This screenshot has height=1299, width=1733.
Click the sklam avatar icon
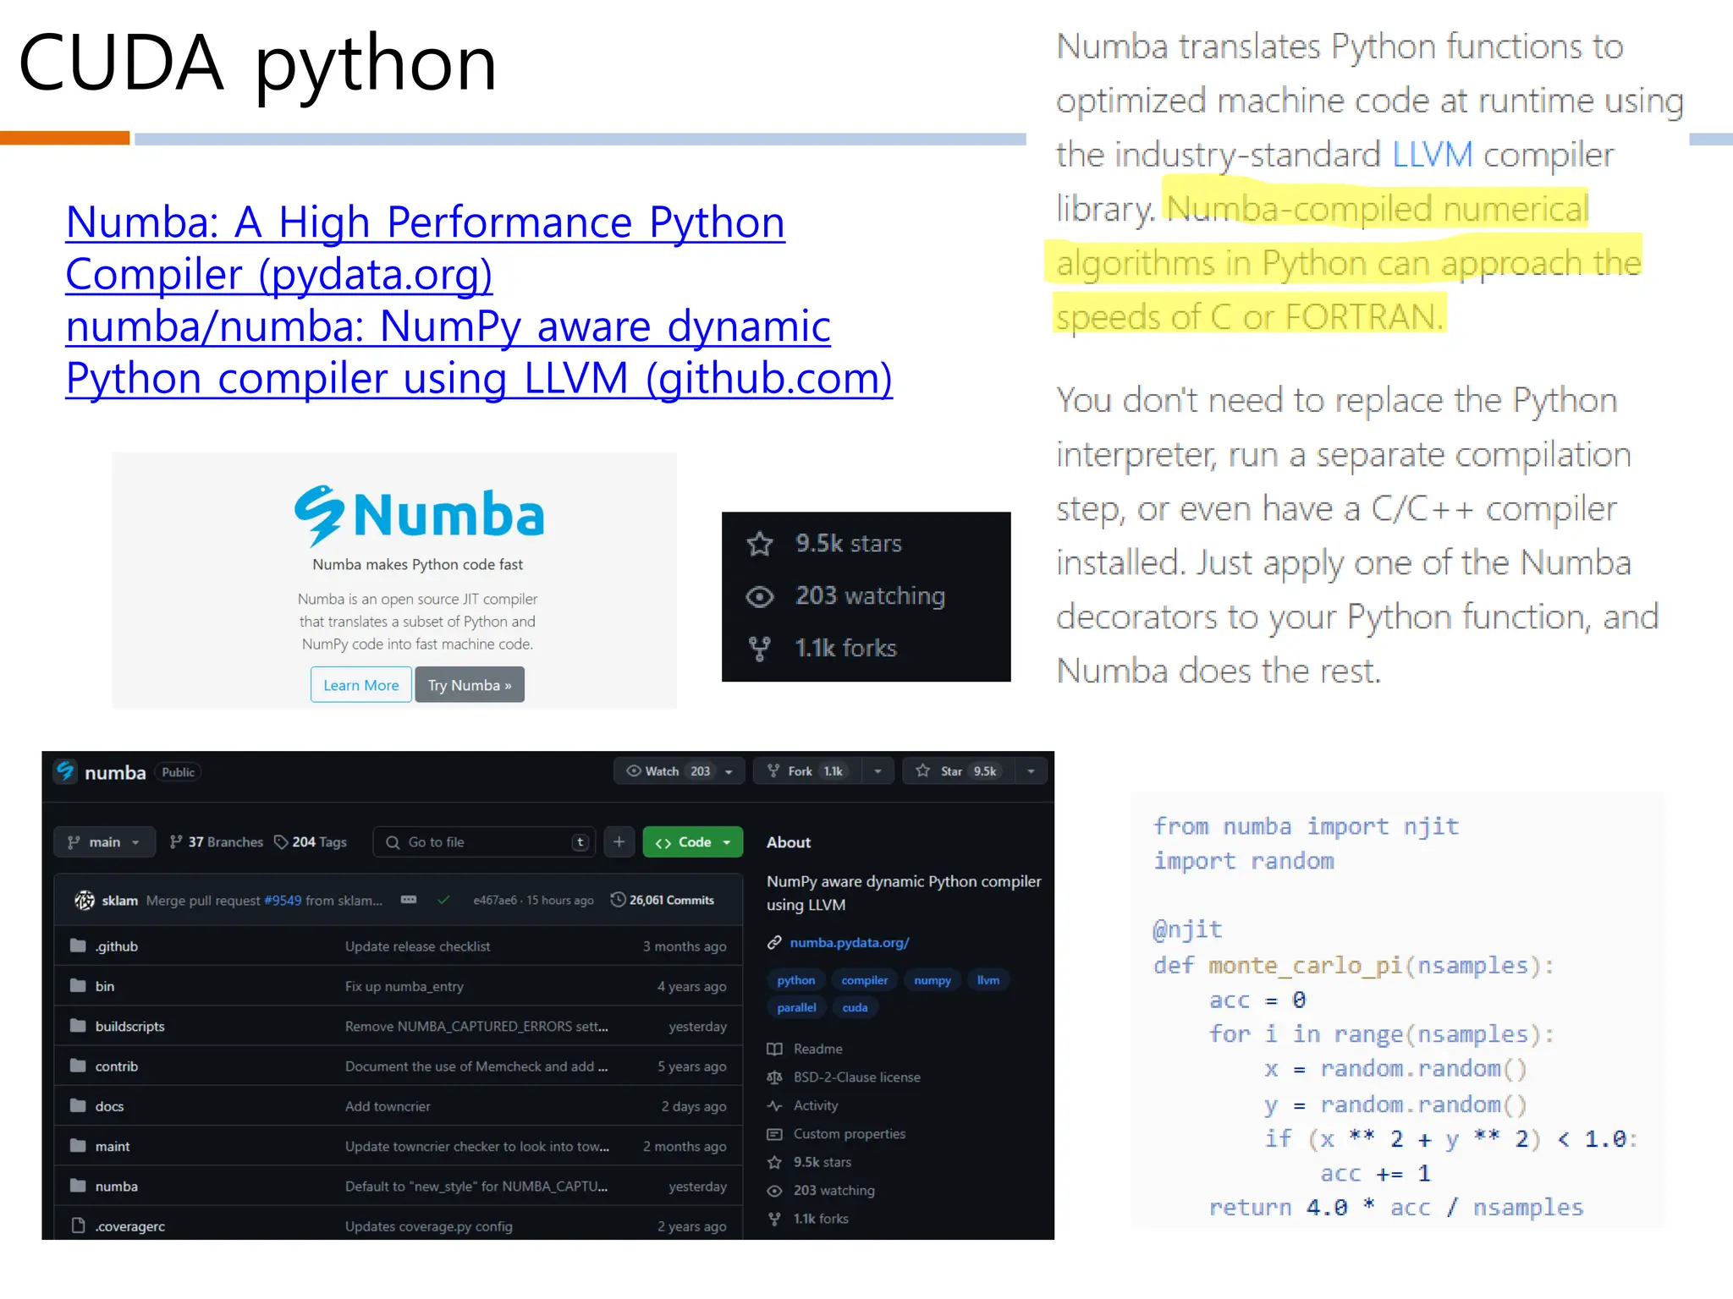85,901
